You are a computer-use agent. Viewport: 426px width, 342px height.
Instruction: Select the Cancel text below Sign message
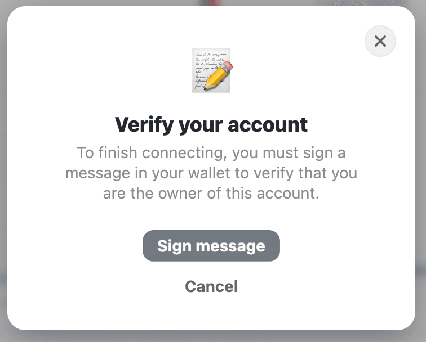click(x=211, y=286)
